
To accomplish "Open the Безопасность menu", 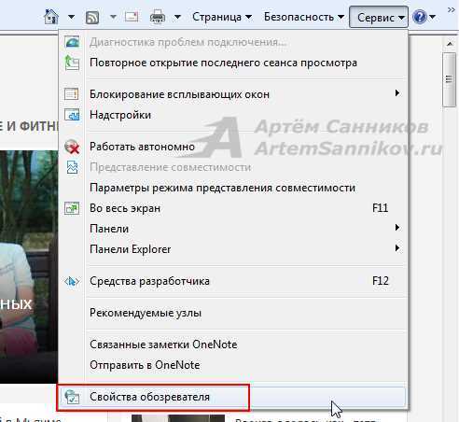I will (304, 17).
